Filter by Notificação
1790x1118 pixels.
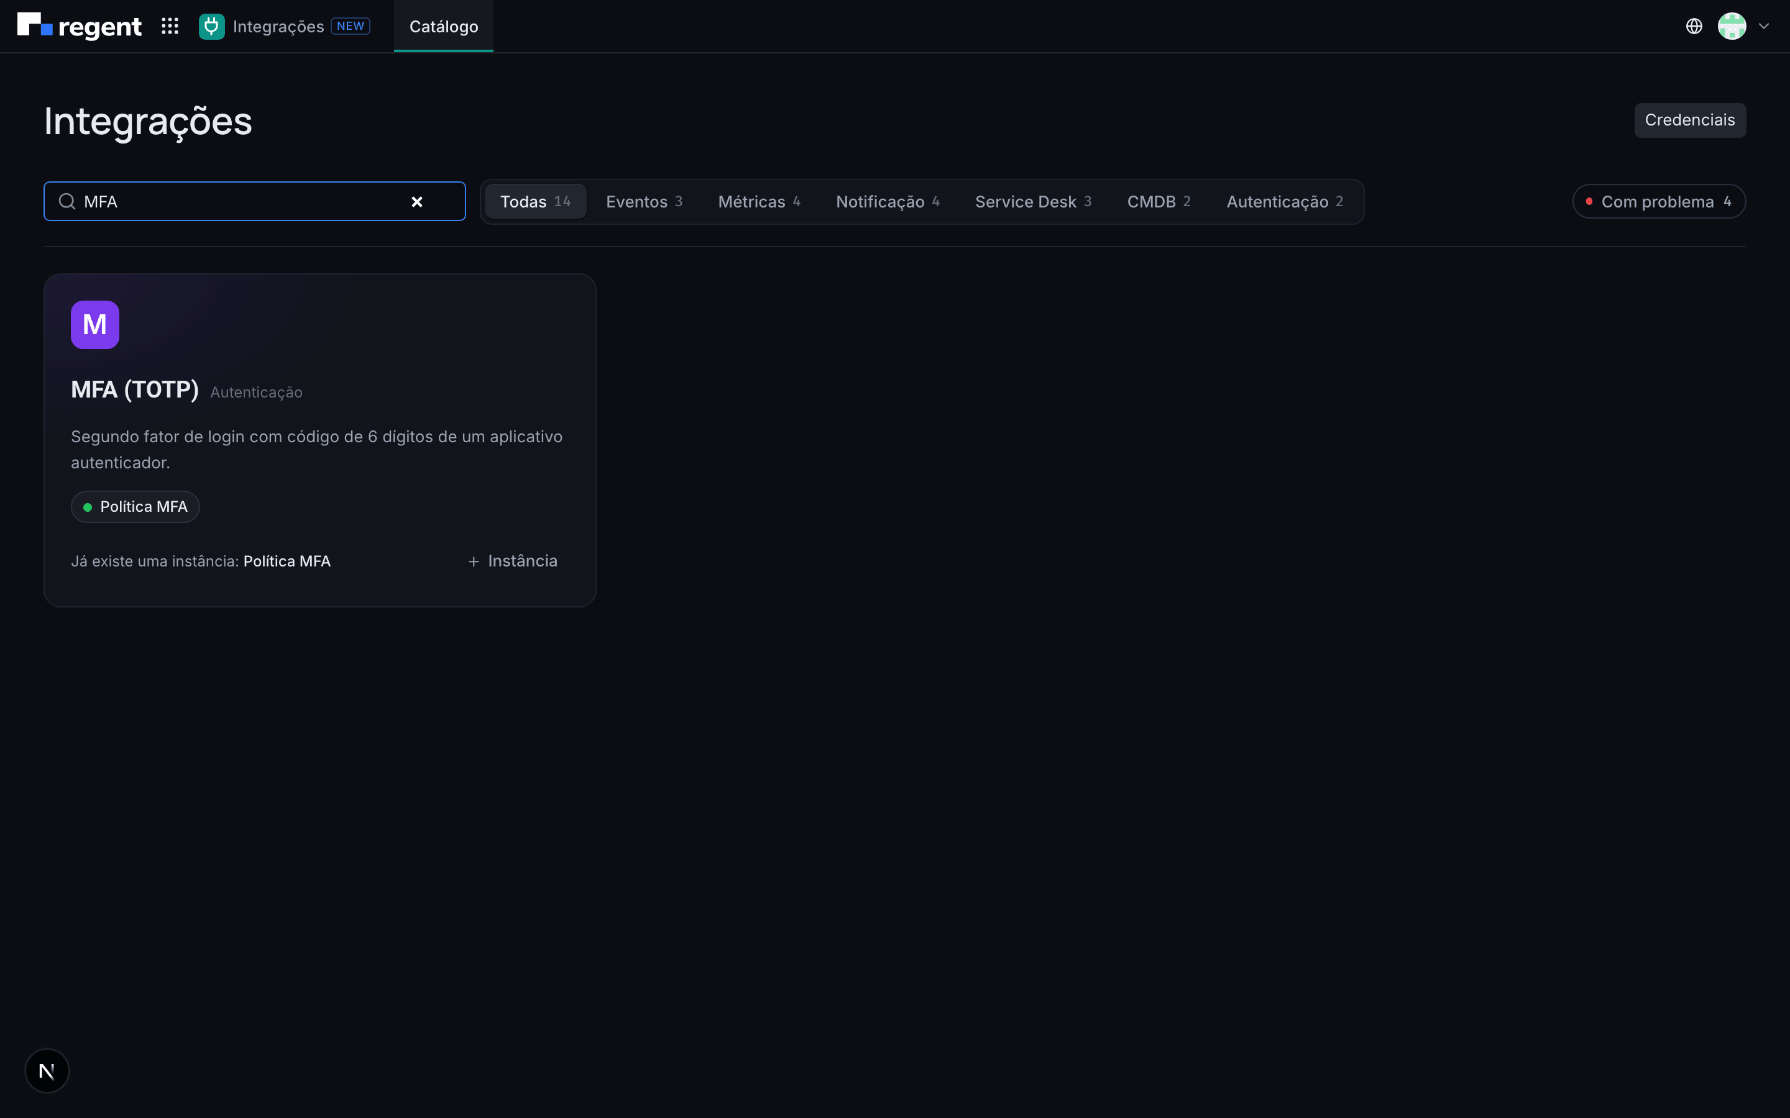pos(888,201)
